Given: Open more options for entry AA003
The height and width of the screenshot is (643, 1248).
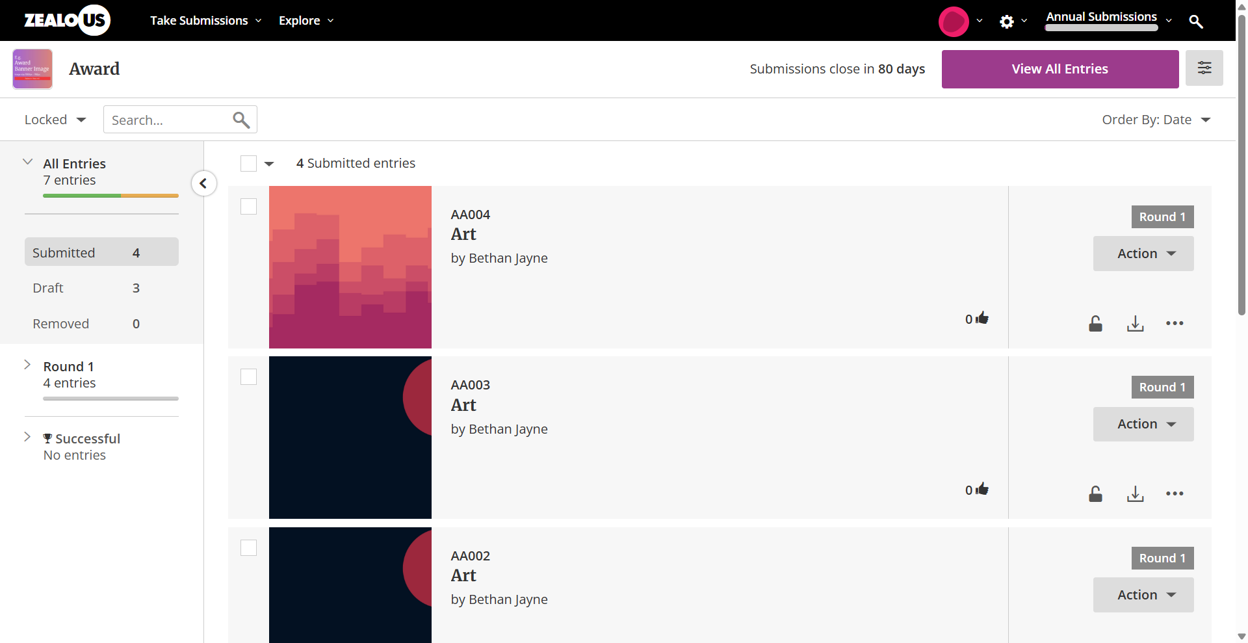Looking at the screenshot, I should [1174, 493].
